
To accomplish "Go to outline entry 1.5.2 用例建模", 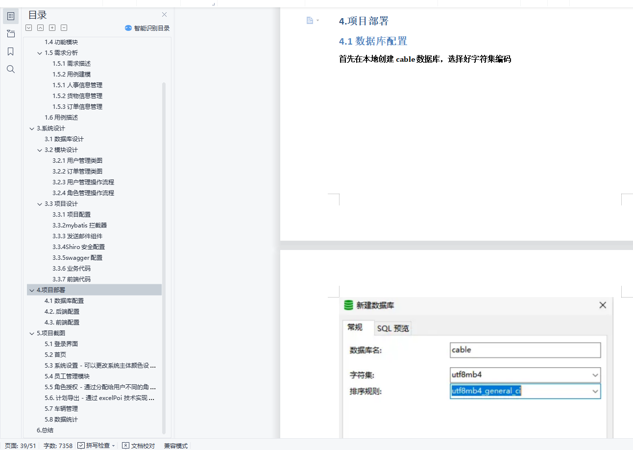I will pos(72,75).
